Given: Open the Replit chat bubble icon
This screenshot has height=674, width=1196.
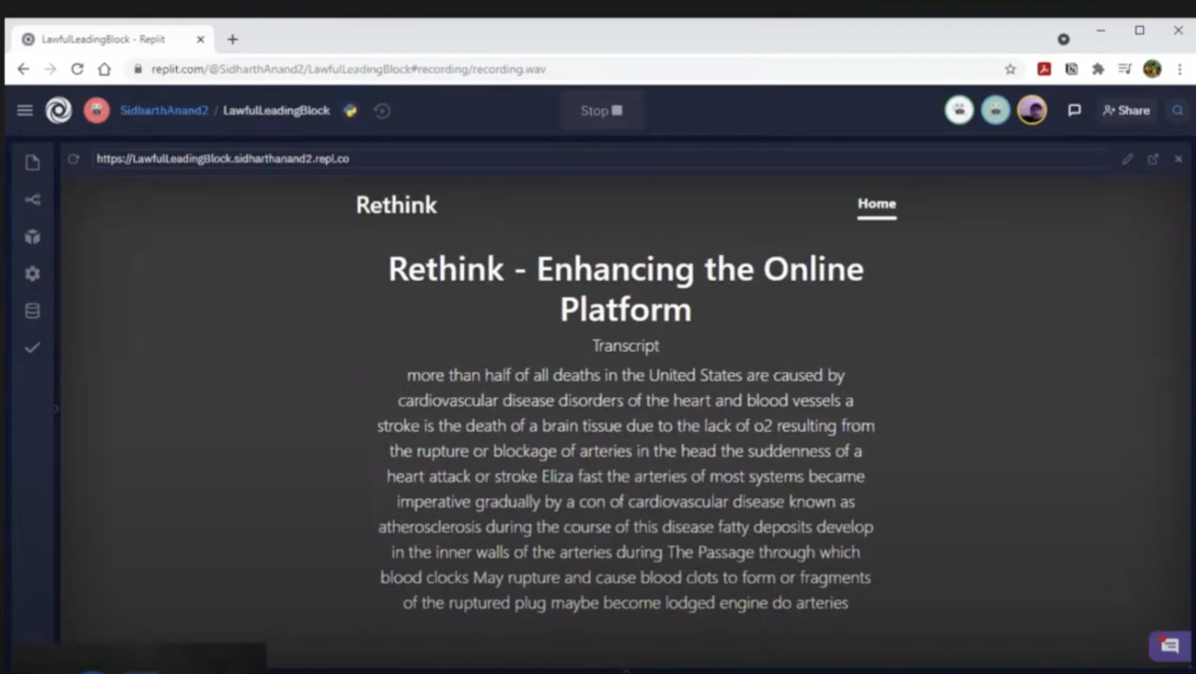Looking at the screenshot, I should point(1074,110).
